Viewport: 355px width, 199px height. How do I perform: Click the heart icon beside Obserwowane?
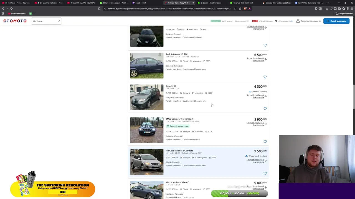pyautogui.click(x=276, y=21)
